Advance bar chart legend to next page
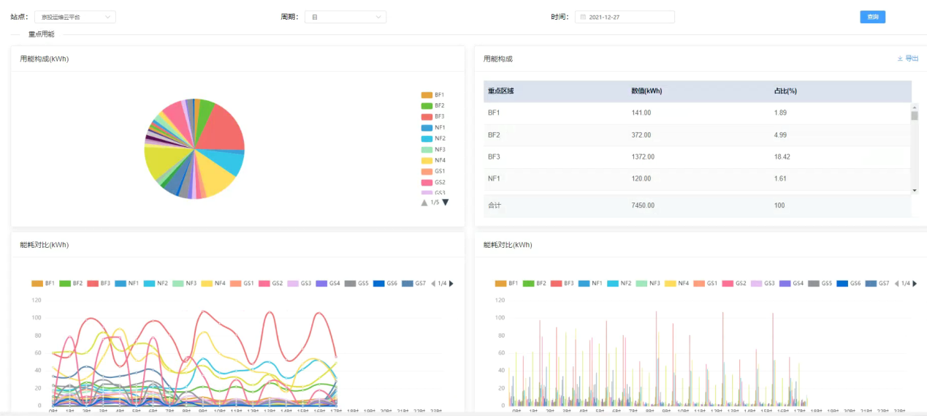The width and height of the screenshot is (927, 416). coord(915,284)
